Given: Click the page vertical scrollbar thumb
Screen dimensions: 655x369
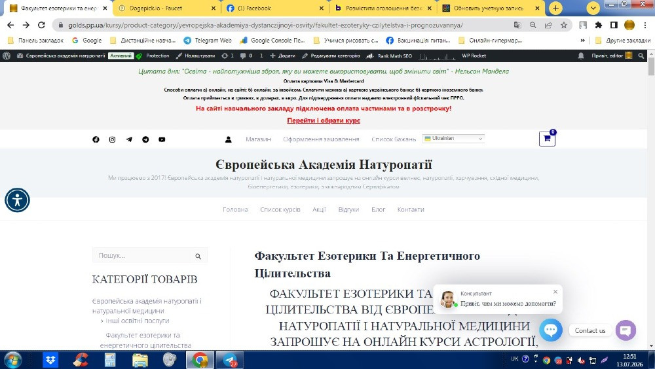Looking at the screenshot, I should (651, 67).
